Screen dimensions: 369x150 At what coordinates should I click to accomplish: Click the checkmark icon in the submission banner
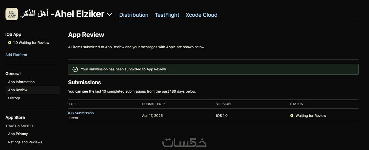click(75, 69)
